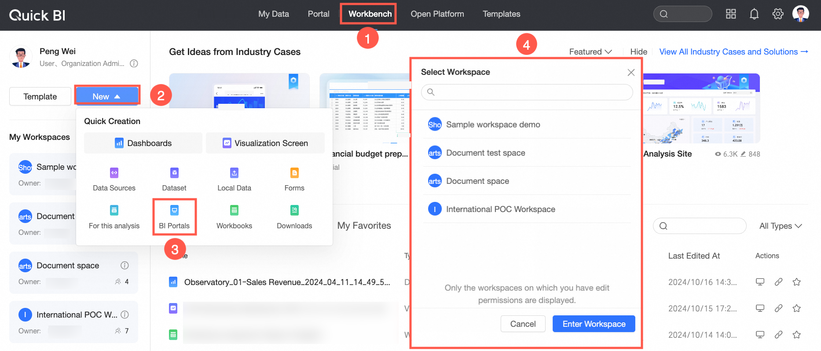Choose Local Data upload option

[234, 179]
